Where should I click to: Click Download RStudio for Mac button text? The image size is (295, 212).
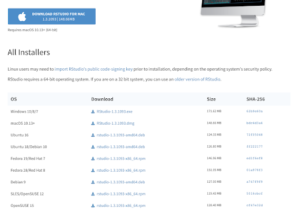pos(58,14)
